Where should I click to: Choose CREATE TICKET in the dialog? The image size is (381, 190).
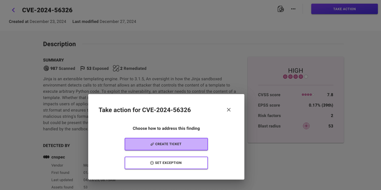[166, 144]
